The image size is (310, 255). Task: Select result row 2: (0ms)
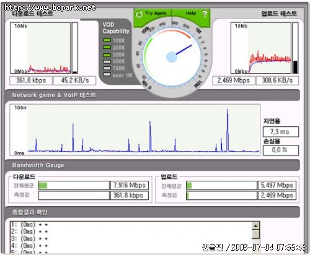click(x=29, y=231)
